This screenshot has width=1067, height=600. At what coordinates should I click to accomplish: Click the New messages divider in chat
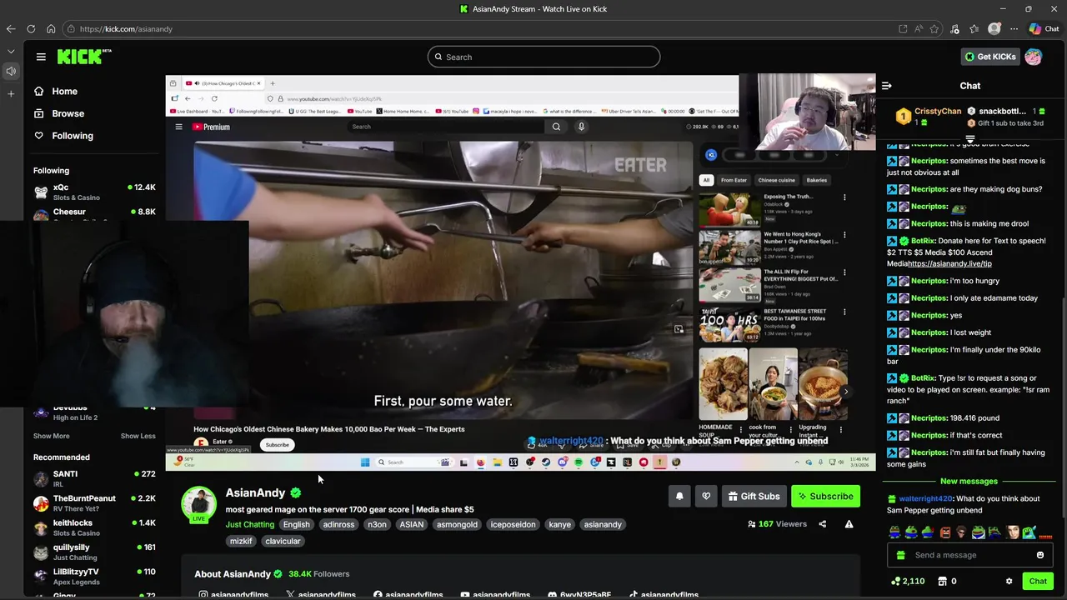click(x=969, y=482)
